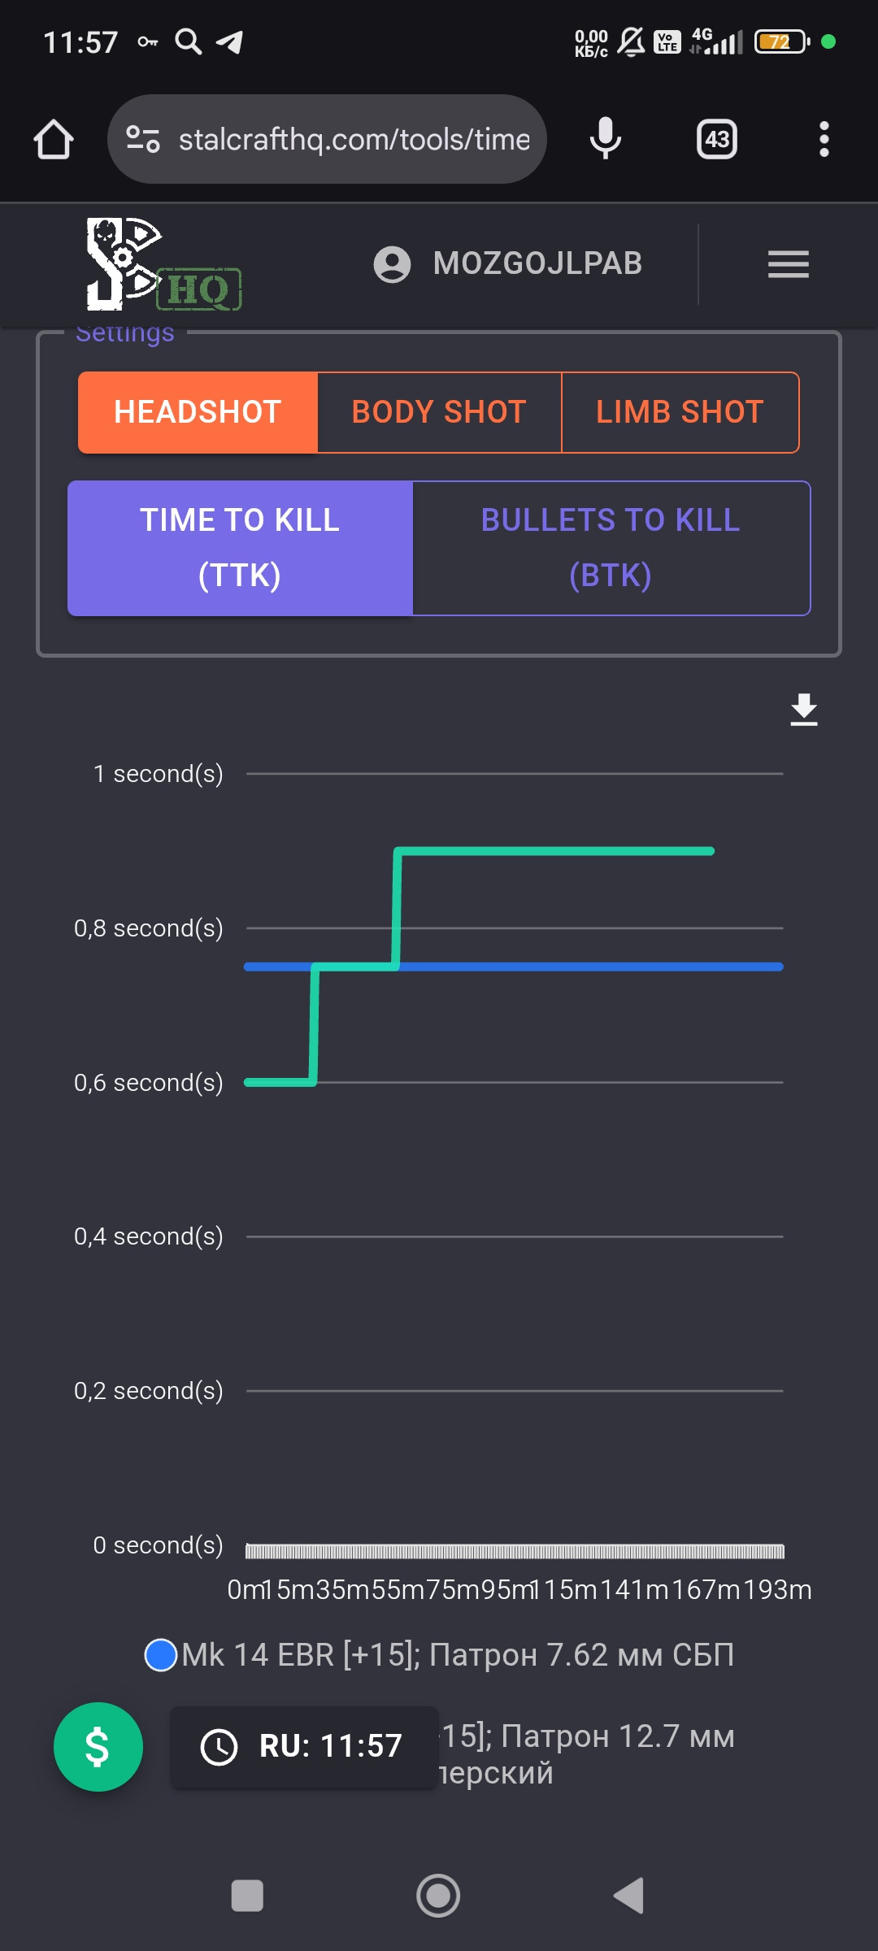The height and width of the screenshot is (1951, 878).
Task: Switch to BODY SHOT mode
Action: point(439,412)
